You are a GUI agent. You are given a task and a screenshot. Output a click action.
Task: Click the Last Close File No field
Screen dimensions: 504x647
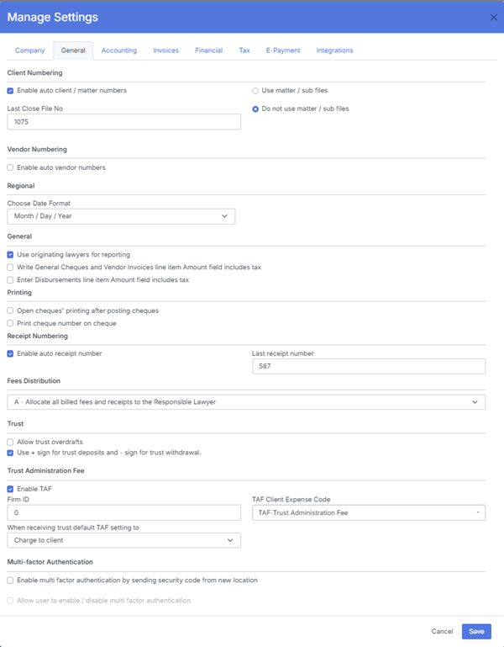123,122
